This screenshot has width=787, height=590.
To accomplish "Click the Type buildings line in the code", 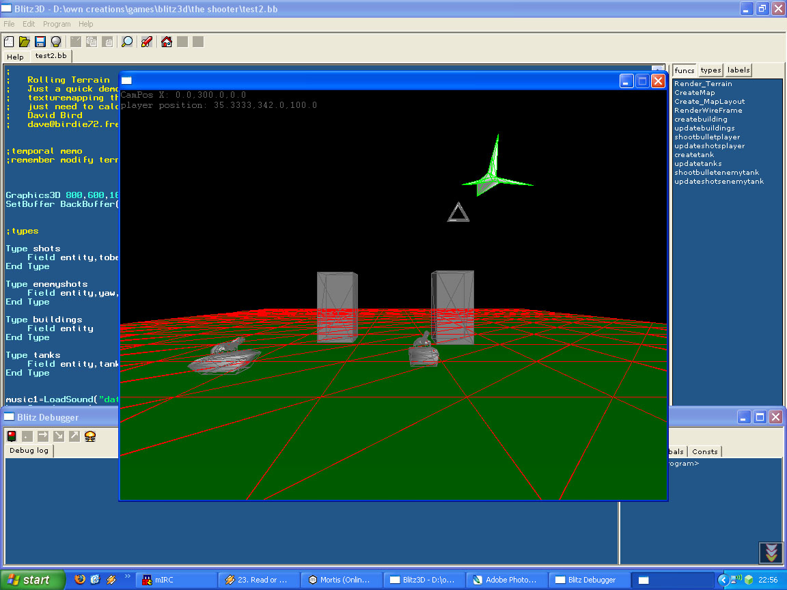I will (44, 320).
